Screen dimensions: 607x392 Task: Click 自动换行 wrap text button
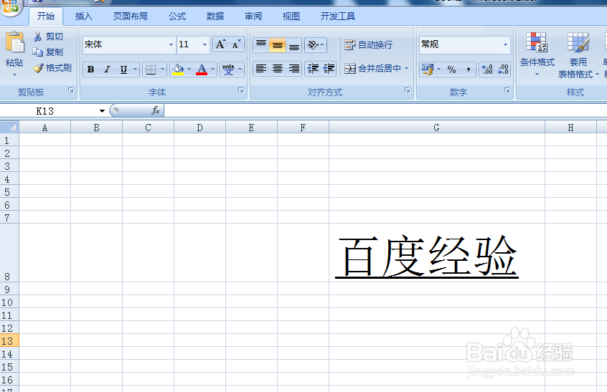click(369, 45)
